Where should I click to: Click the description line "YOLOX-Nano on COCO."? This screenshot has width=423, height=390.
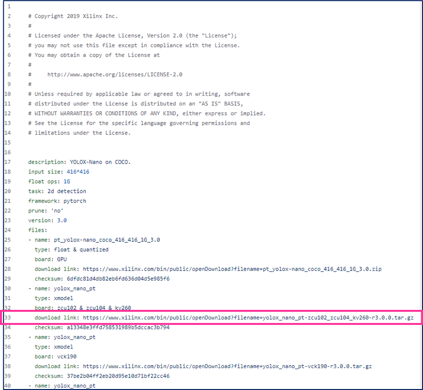(79, 162)
